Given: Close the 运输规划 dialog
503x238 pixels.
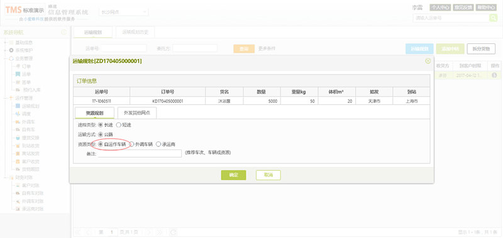Looking at the screenshot, I should [x=428, y=61].
